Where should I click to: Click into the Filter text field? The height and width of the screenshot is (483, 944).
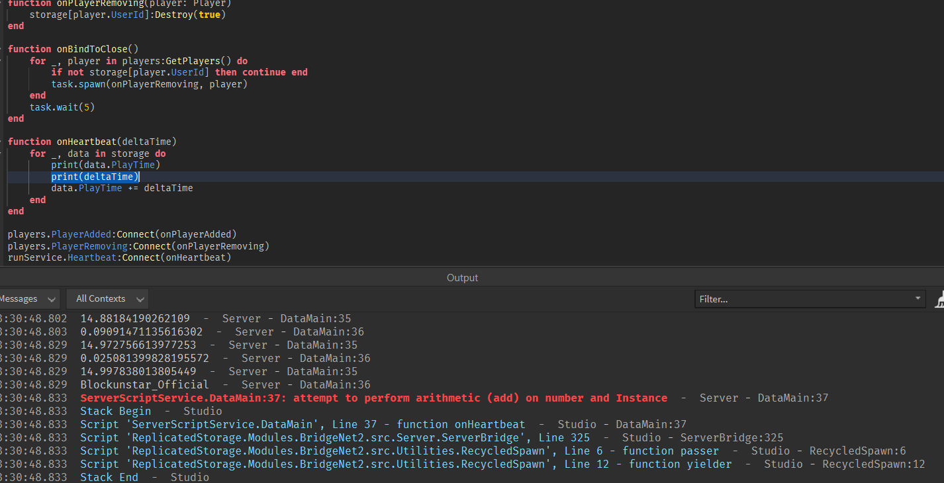(801, 299)
